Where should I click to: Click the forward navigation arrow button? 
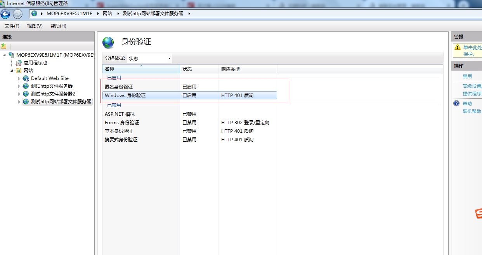(x=17, y=14)
